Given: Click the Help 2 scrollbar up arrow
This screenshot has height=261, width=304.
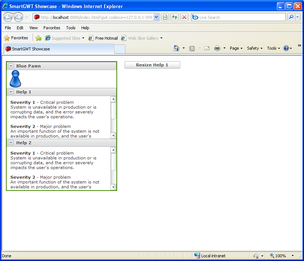Looking at the screenshot, I should [x=113, y=150].
